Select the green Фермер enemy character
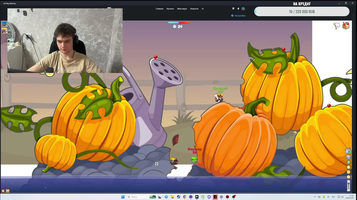Image resolution: width=357 pixels, height=200 pixels. tap(194, 159)
